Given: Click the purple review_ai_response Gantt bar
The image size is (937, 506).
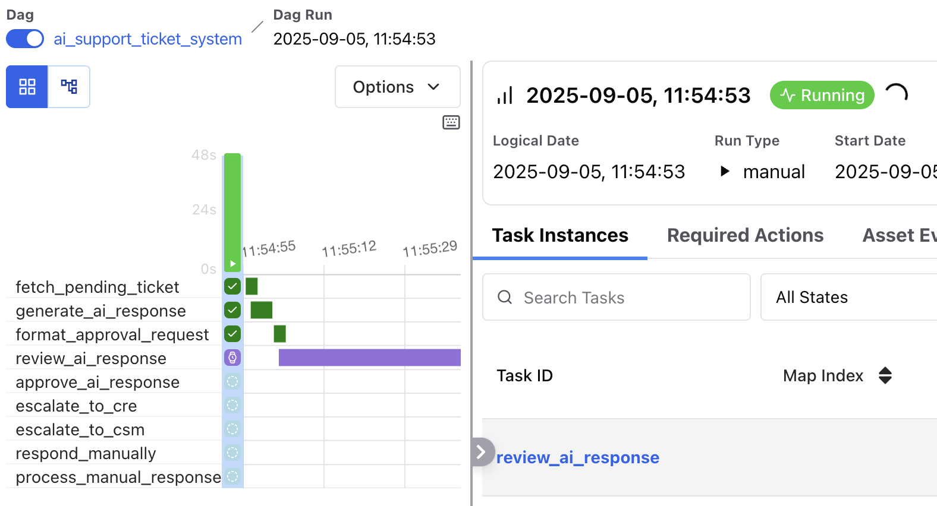Looking at the screenshot, I should click(369, 358).
